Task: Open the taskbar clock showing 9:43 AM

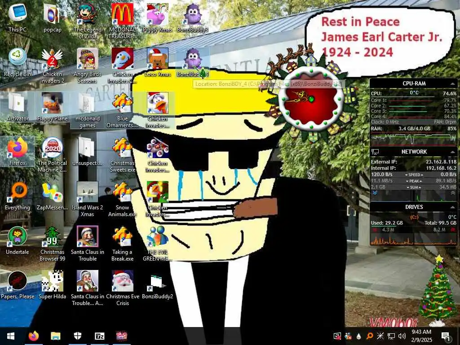Action: tap(421, 336)
